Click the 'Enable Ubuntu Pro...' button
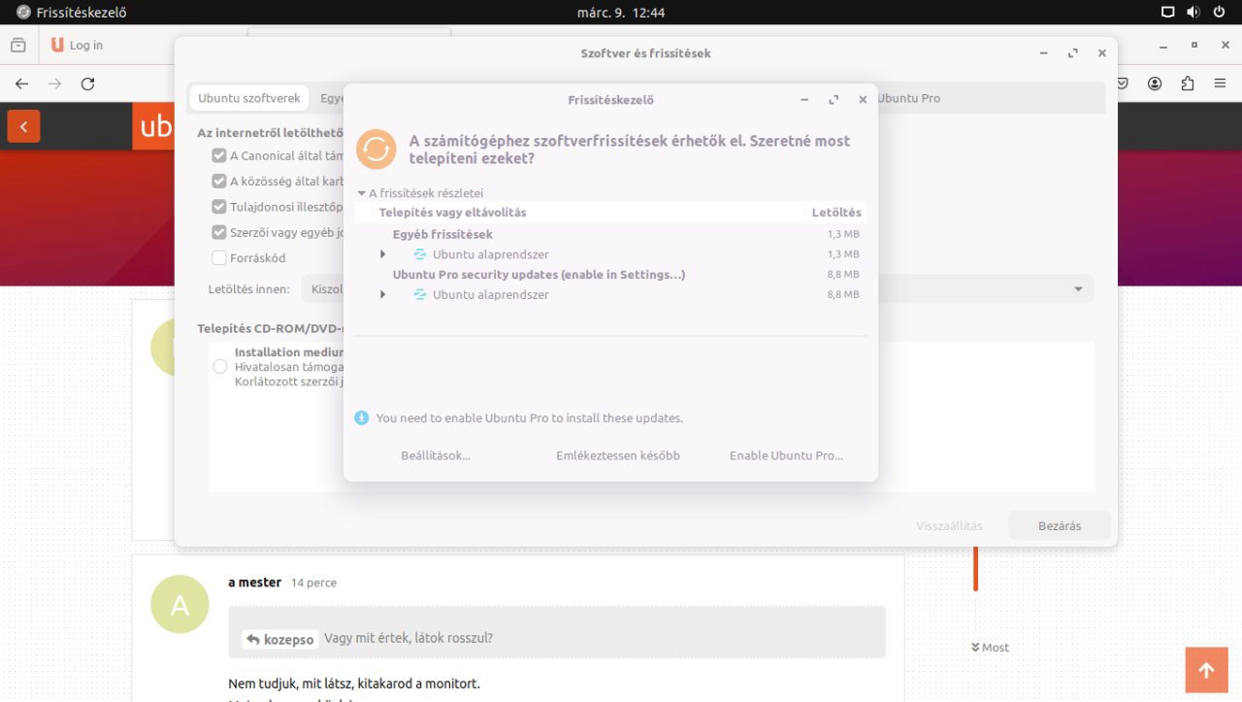 click(786, 455)
